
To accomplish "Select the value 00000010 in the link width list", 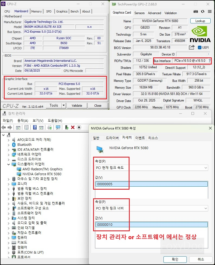I will click(151, 225).
